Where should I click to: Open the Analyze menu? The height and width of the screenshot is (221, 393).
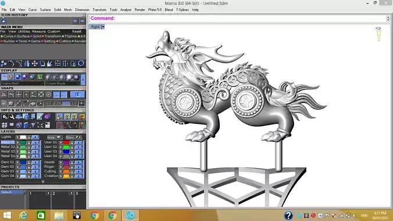pos(126,10)
